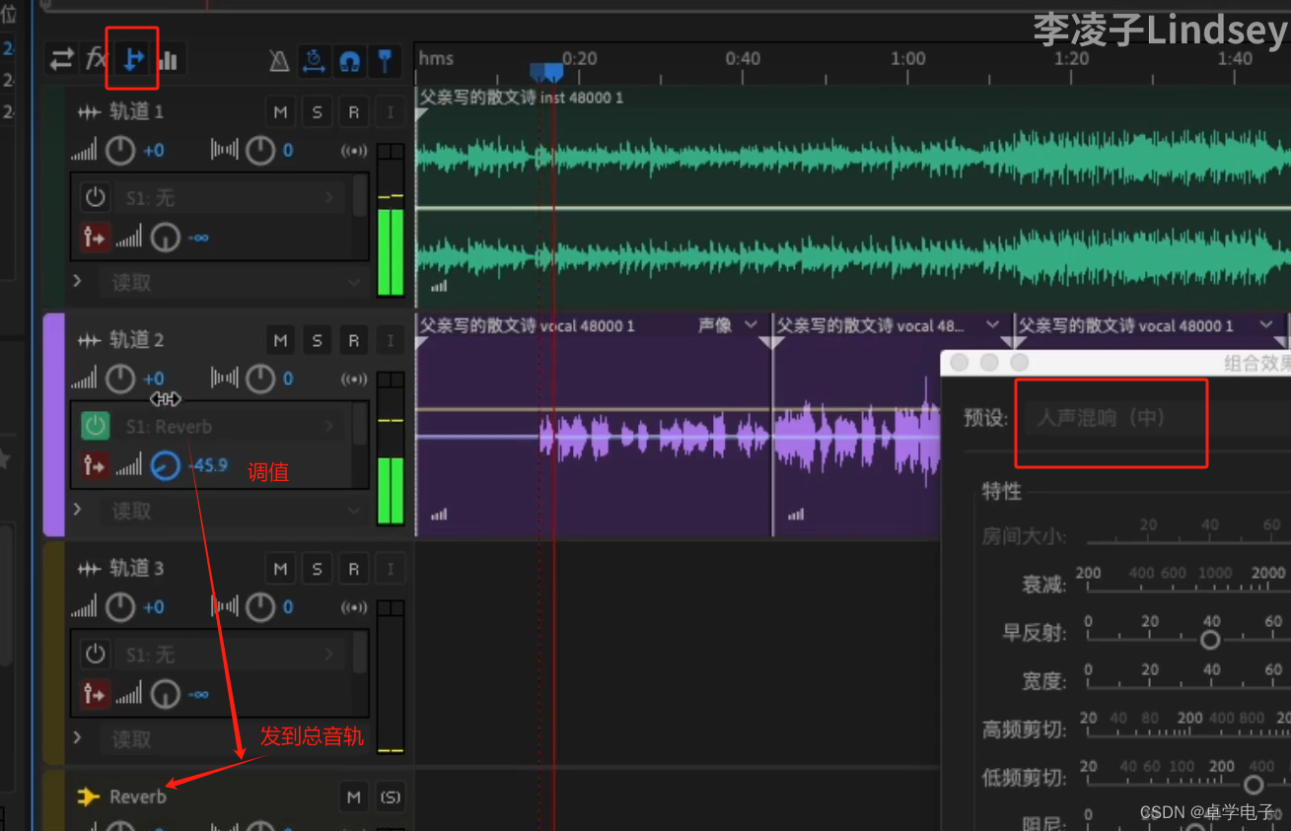Toggle pre-fader send icon on 轨道 2
The height and width of the screenshot is (831, 1291).
(94, 464)
